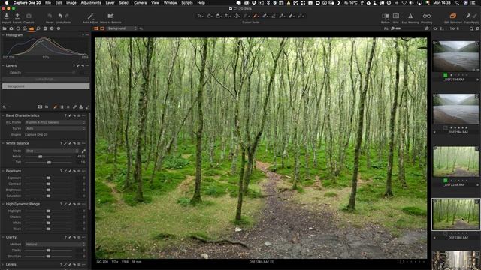Open the Adjustments menu
The height and width of the screenshot is (270, 481).
point(91,3)
